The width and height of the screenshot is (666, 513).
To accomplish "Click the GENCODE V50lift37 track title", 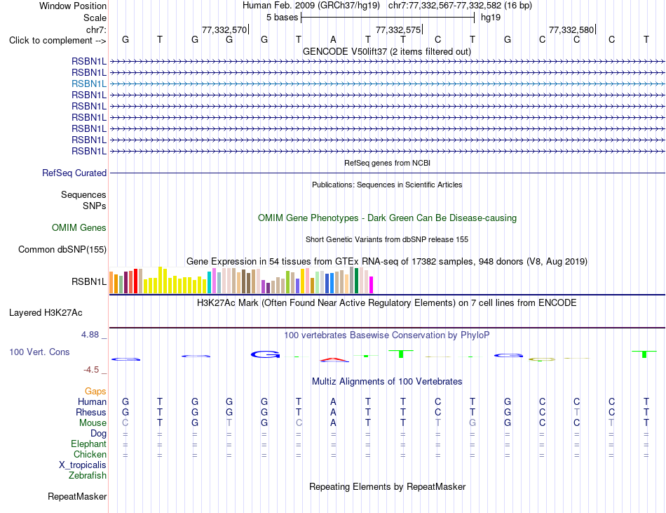I will click(387, 52).
